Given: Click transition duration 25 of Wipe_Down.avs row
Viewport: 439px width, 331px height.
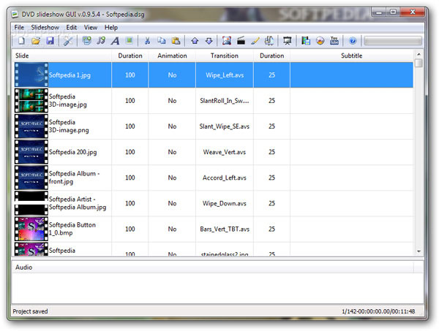Looking at the screenshot, I should click(x=272, y=203).
